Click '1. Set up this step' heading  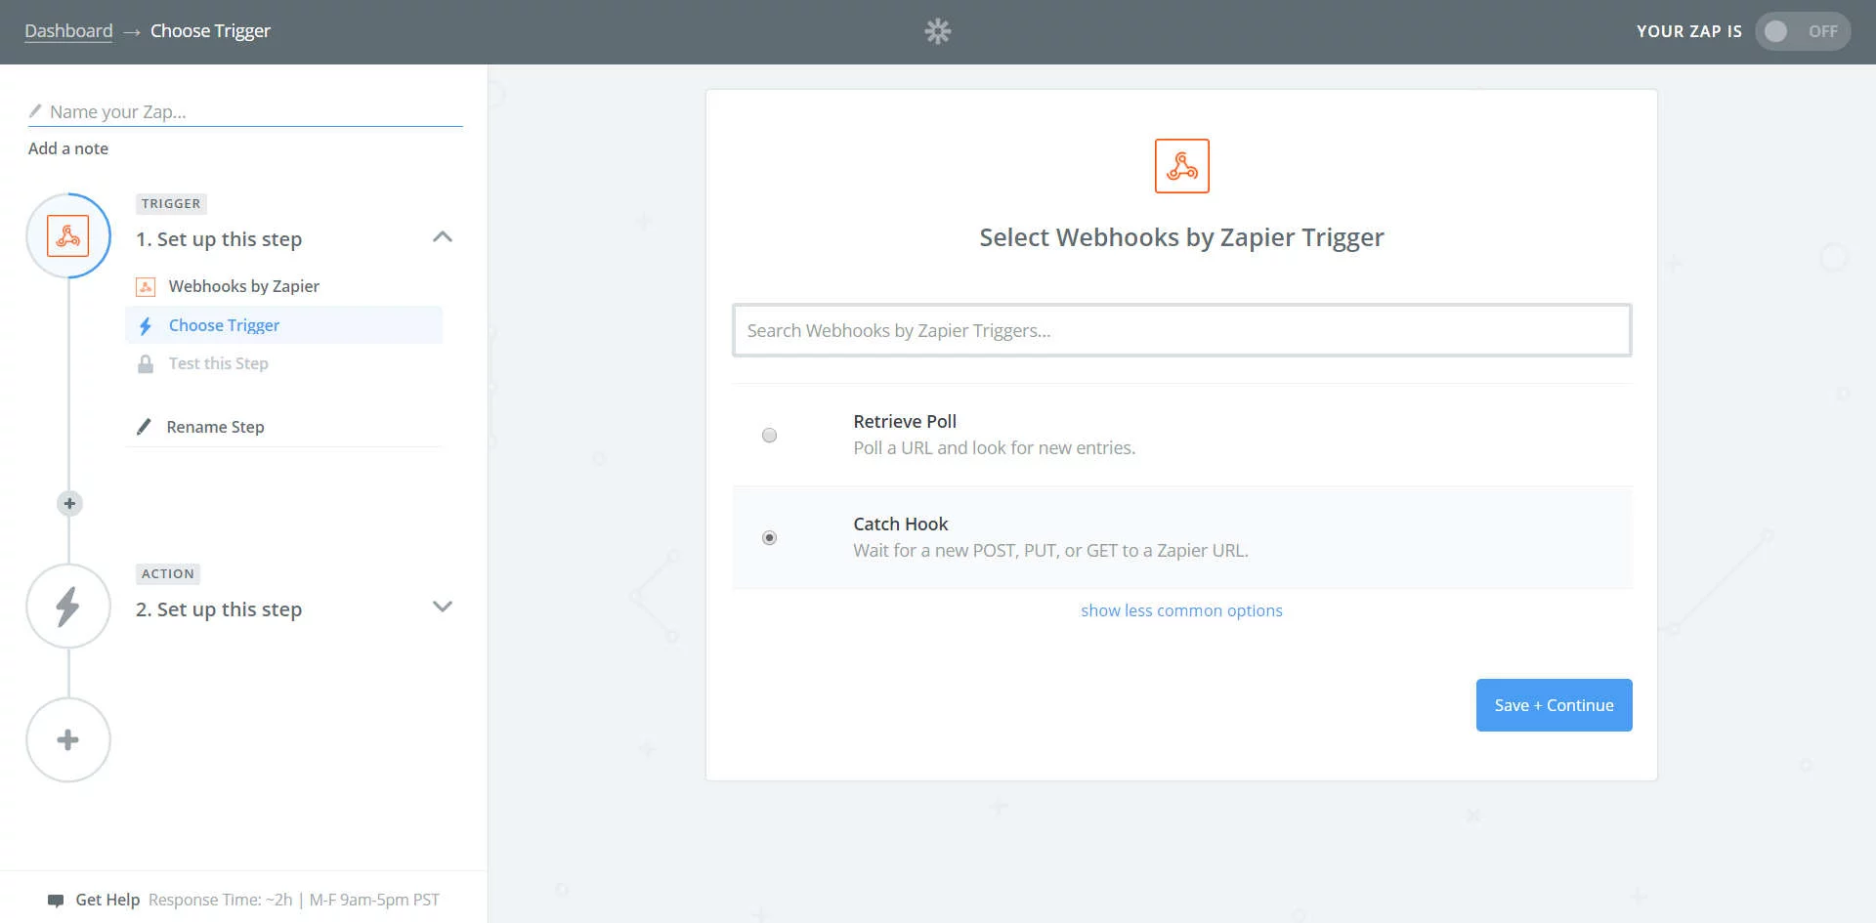point(219,239)
